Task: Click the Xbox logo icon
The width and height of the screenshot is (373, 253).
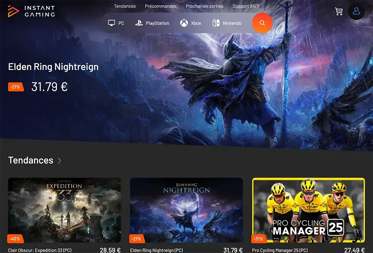Action: coord(184,23)
